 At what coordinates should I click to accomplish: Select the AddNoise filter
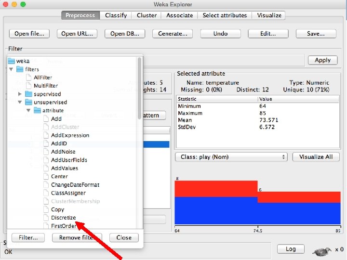coord(63,152)
